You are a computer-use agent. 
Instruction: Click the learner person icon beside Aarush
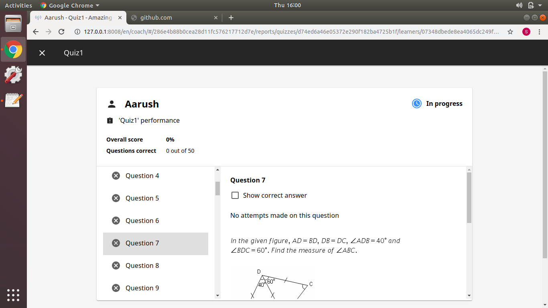[x=112, y=104]
